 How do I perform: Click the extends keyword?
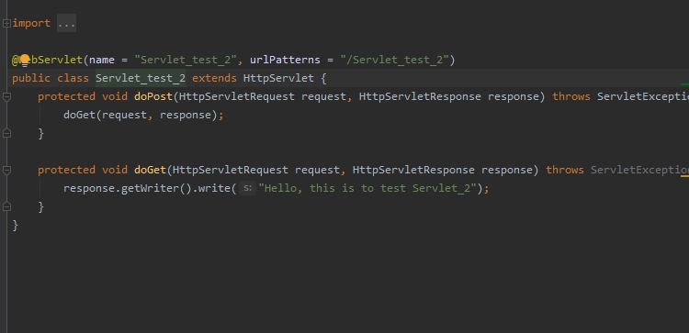click(214, 78)
